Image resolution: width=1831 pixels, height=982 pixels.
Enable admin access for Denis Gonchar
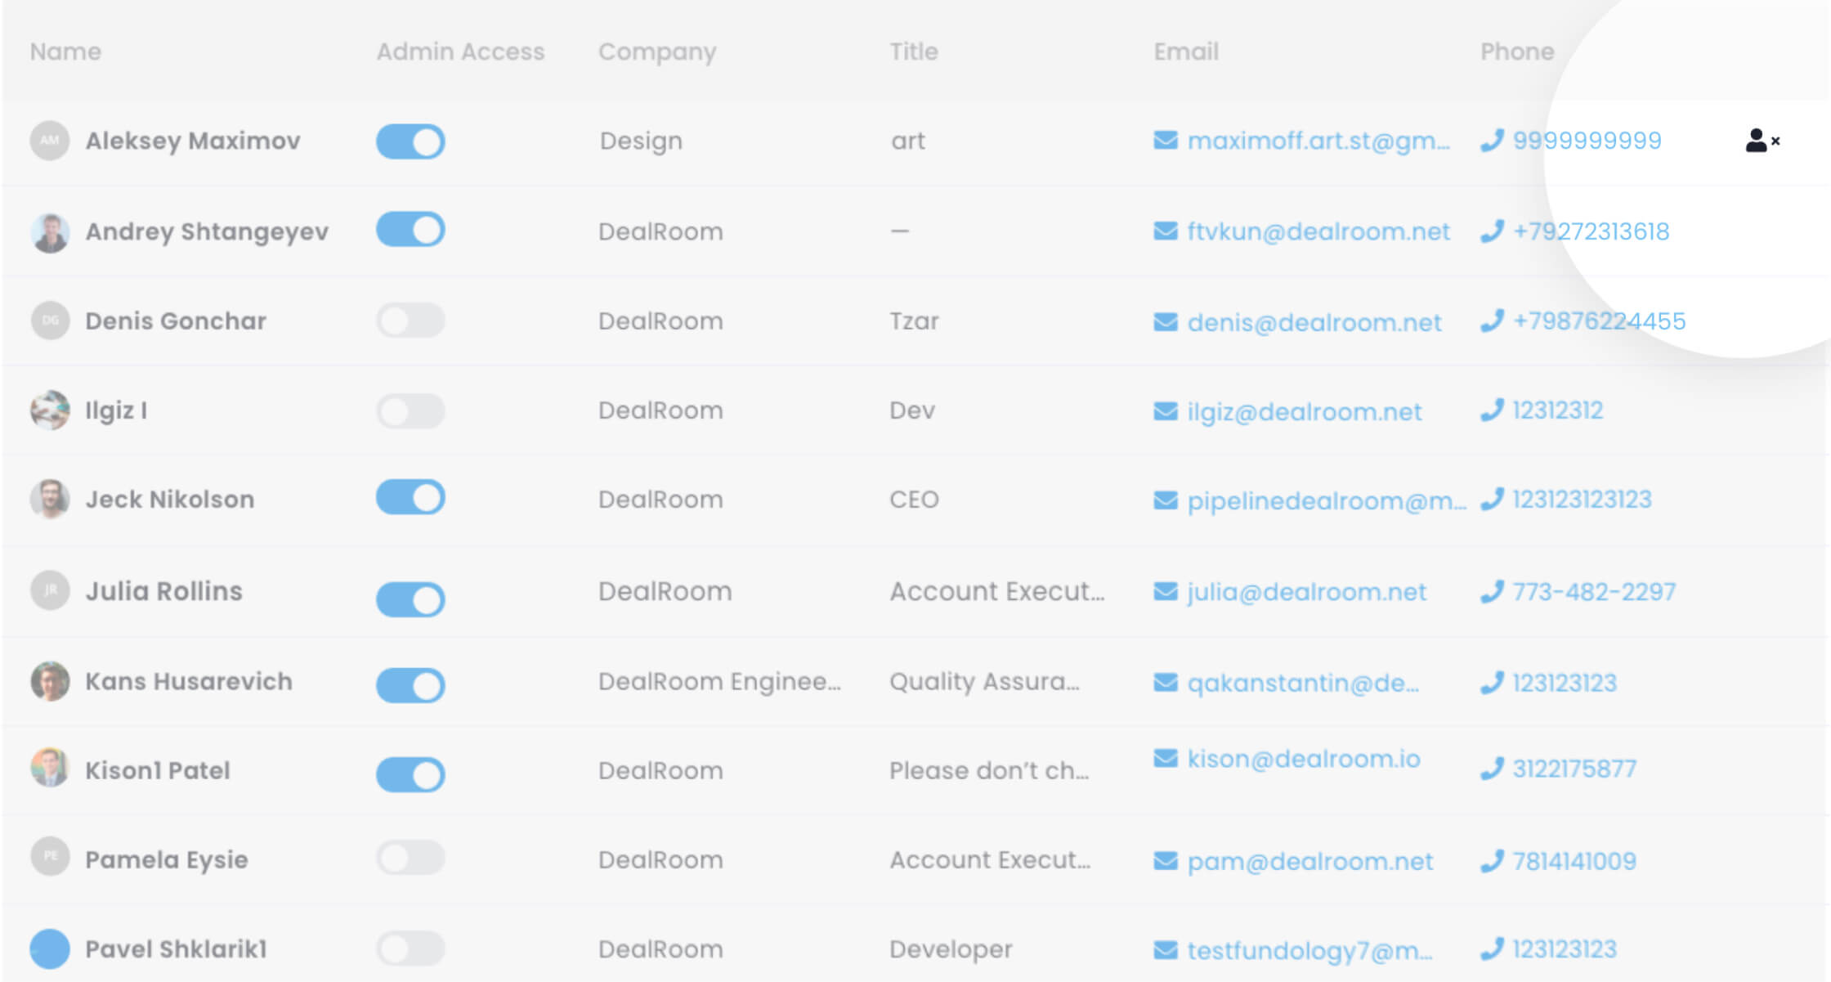[x=410, y=321]
